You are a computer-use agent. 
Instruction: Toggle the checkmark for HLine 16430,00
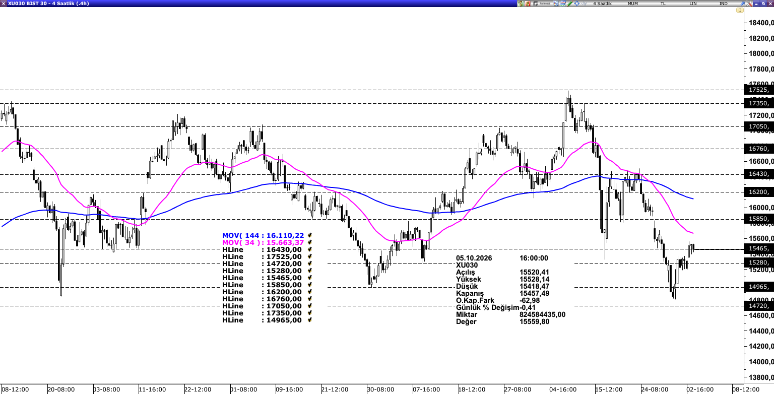309,249
